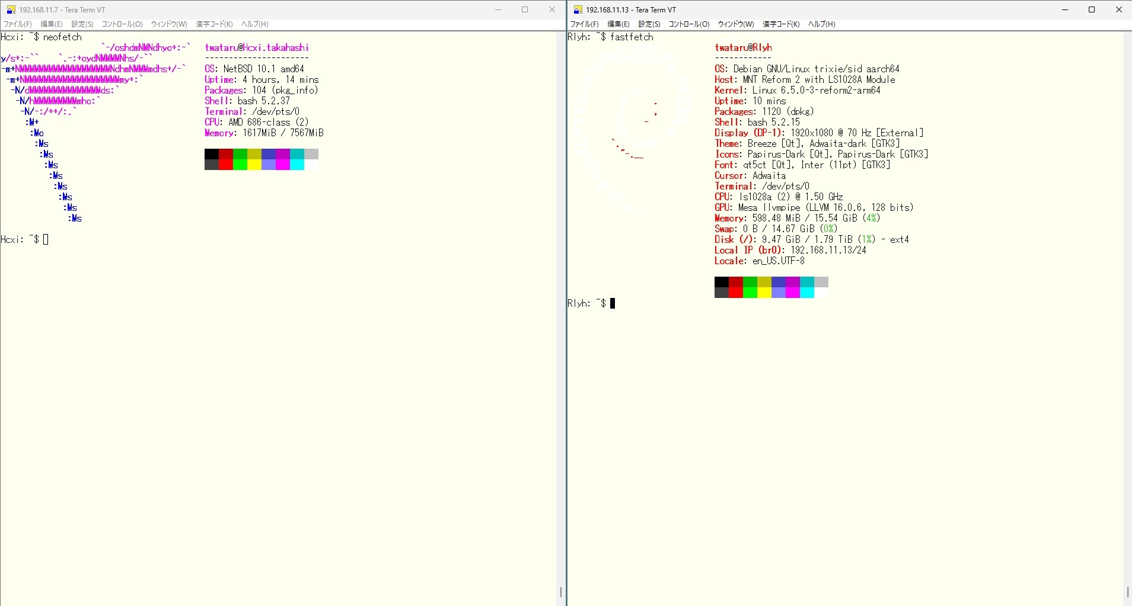This screenshot has width=1132, height=606.
Task: Click 'Packages: 1120 (dpkg)' line
Action: click(764, 111)
